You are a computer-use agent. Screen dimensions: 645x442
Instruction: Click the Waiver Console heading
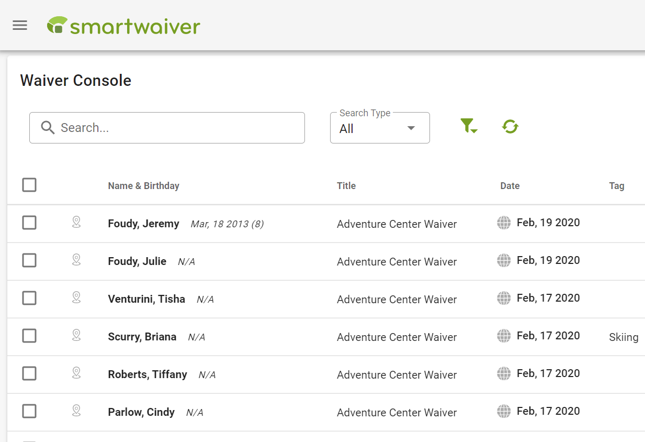click(x=76, y=81)
